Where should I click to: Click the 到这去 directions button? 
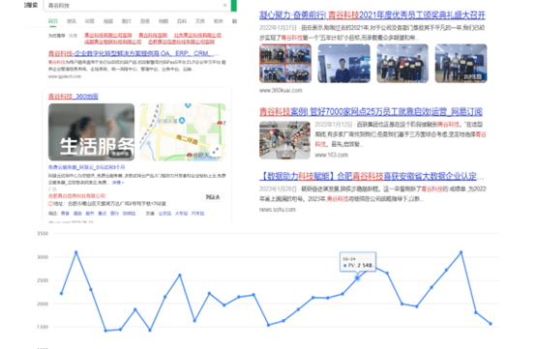pyautogui.click(x=213, y=197)
